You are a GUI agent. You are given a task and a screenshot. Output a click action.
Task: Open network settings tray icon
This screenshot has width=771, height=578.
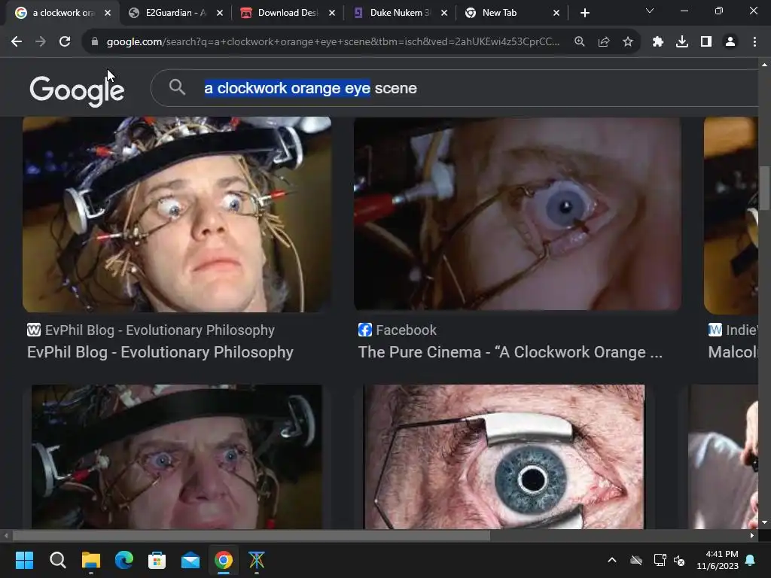(660, 560)
